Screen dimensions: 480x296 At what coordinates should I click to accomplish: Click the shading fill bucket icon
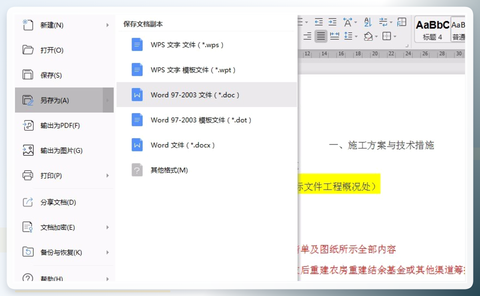[x=368, y=36]
